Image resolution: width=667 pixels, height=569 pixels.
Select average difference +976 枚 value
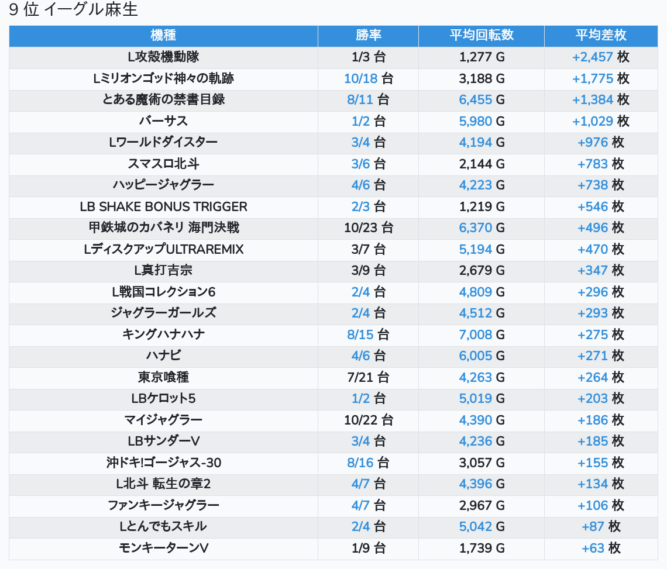601,143
